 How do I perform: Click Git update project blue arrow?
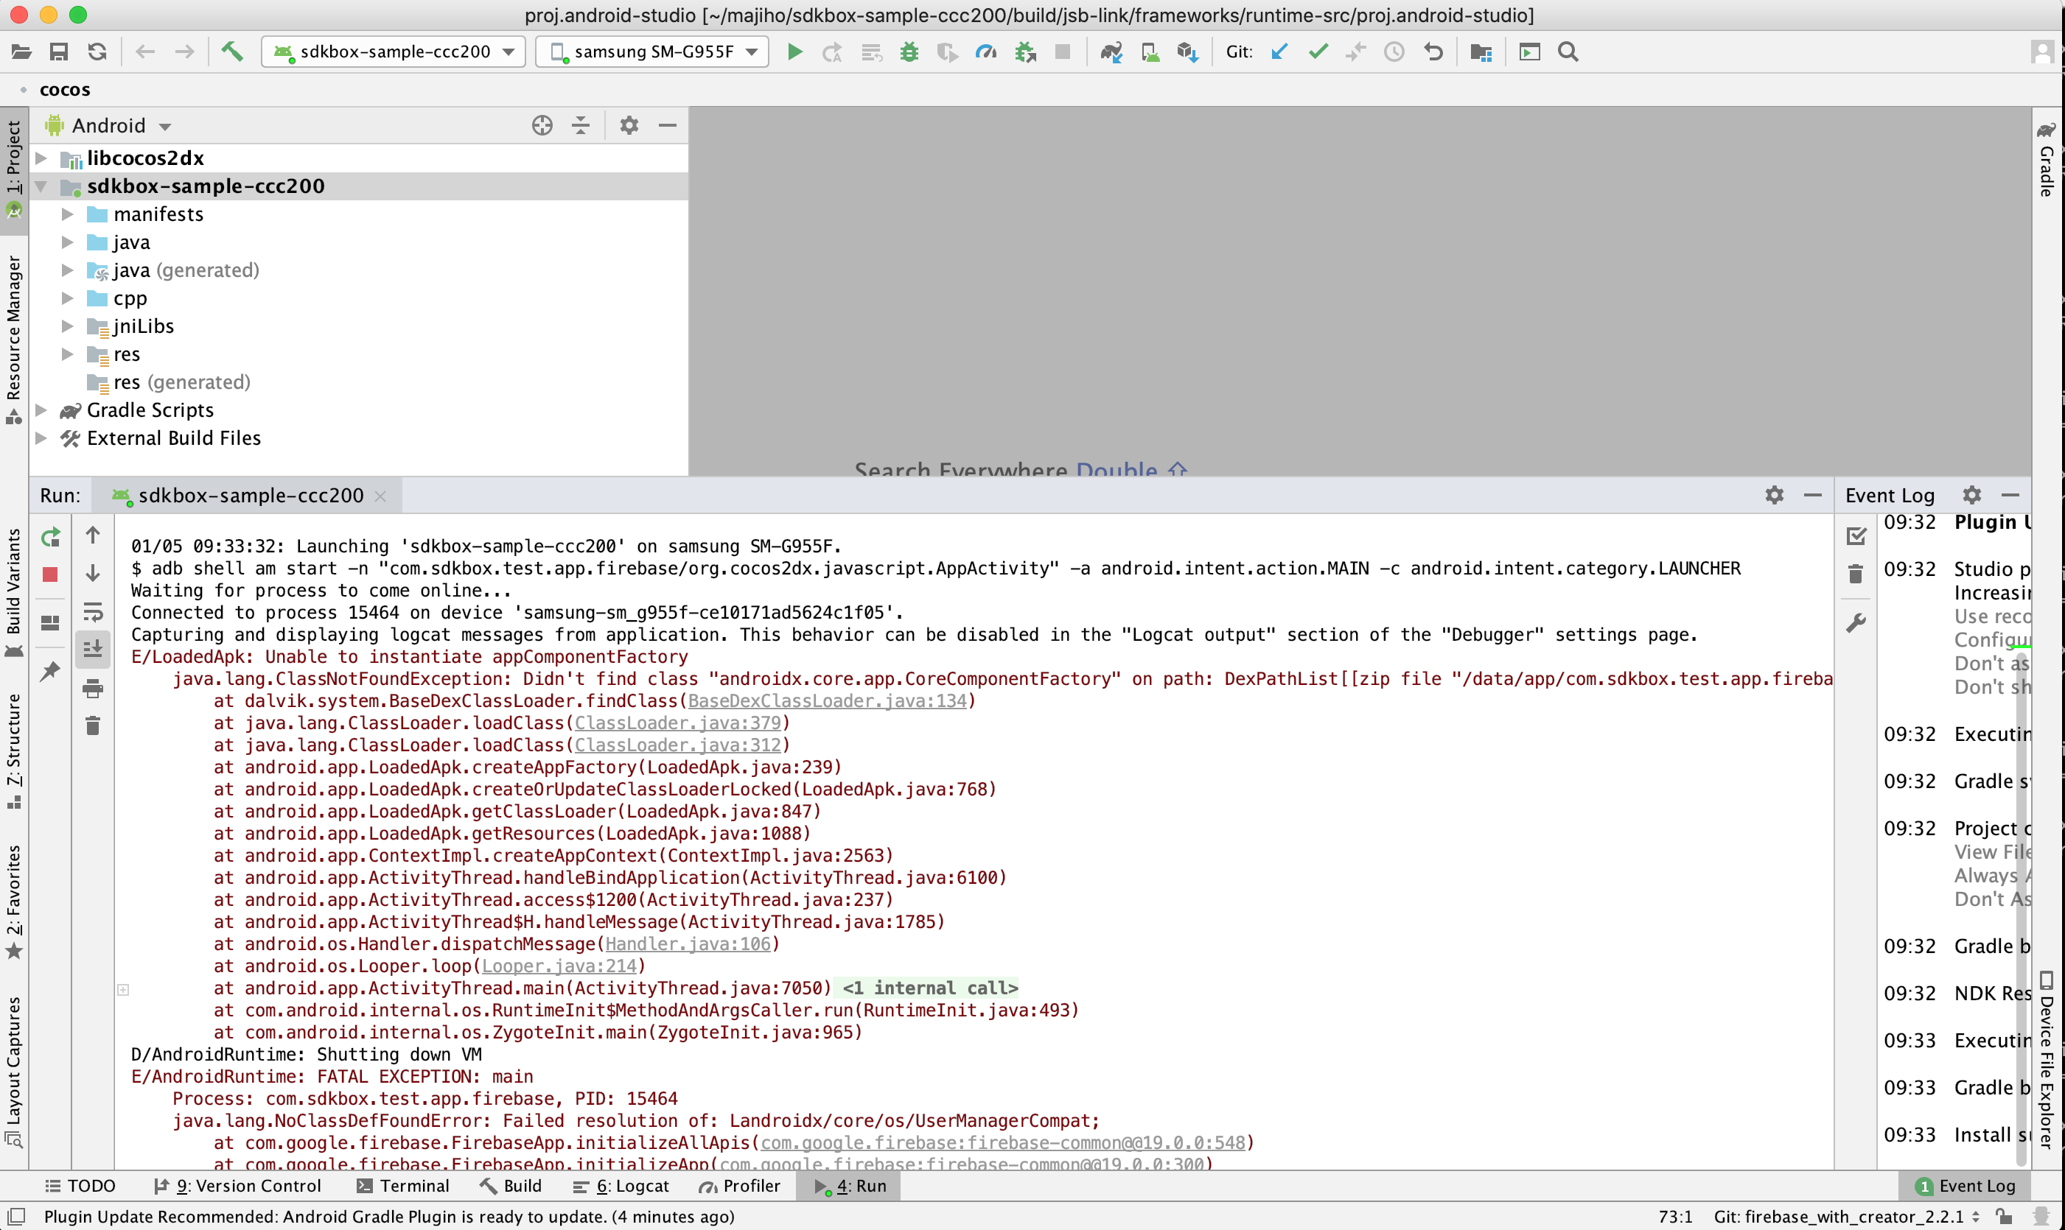tap(1279, 52)
